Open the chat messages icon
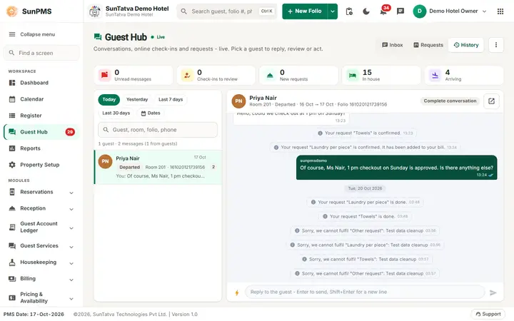Screen dimensions: 514x321 400,11
